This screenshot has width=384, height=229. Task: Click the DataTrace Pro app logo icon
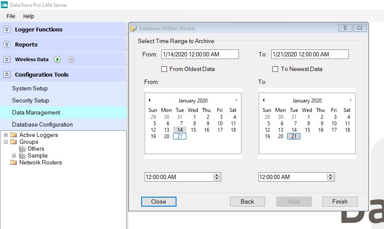(4, 5)
